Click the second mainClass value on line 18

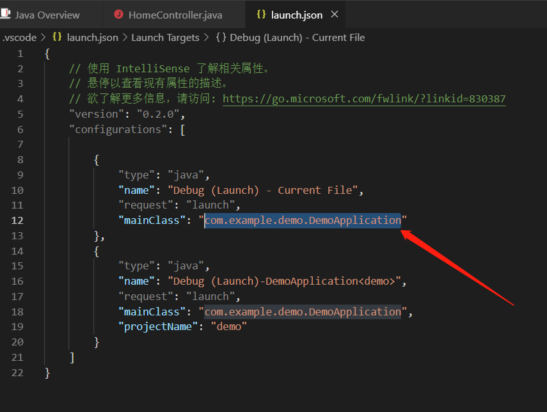tap(302, 312)
